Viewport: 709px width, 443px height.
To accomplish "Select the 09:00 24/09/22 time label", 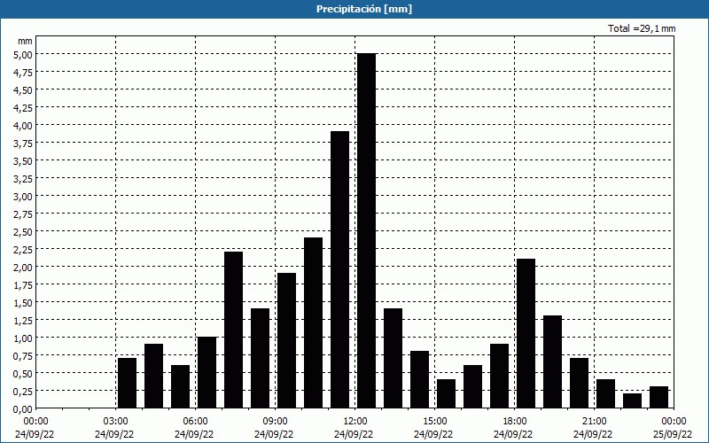I will tap(275, 428).
